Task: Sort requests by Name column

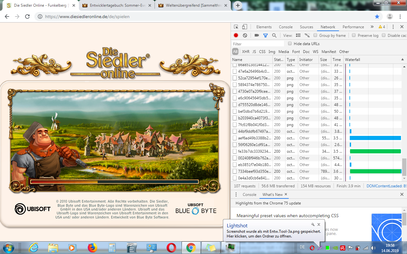Action: 252,60
